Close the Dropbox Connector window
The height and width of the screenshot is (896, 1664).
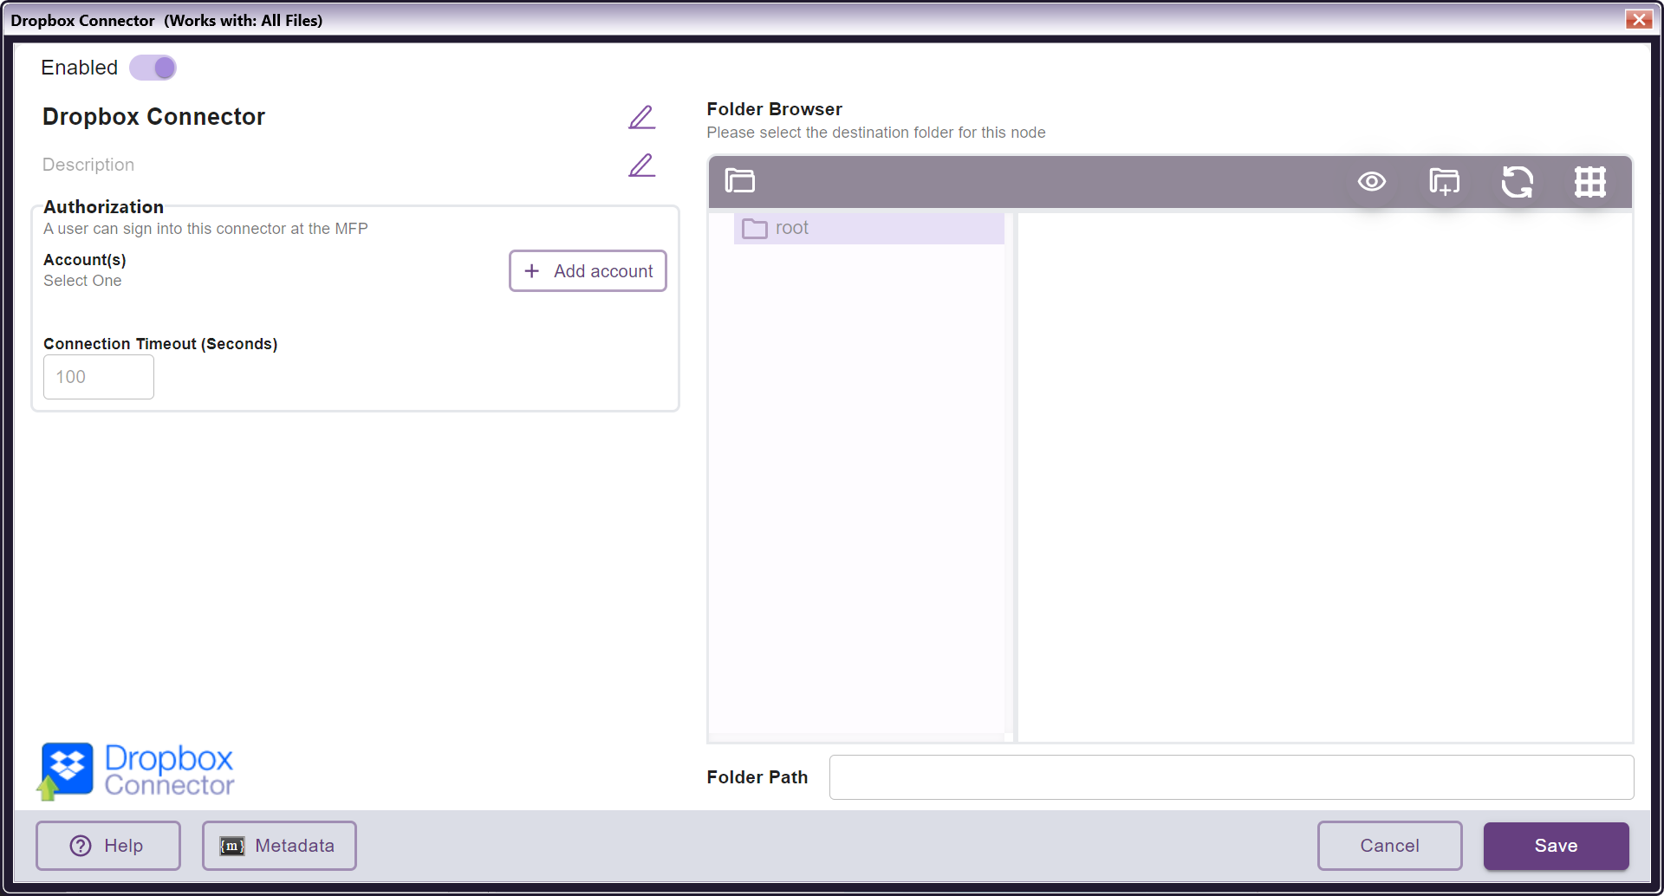1639,19
